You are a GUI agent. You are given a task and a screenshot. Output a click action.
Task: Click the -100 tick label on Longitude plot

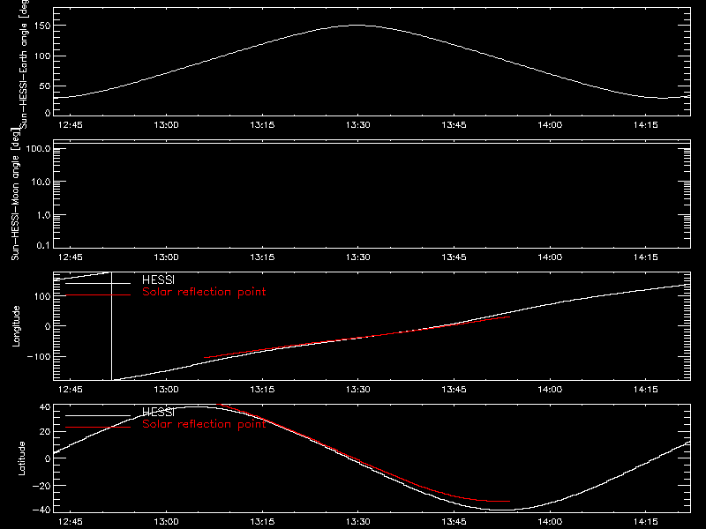coord(39,356)
